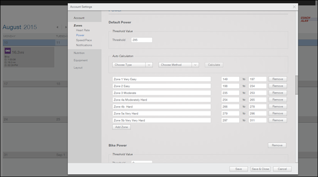
Task: Remove the Zone 5a Very Hard row
Action: (277, 113)
